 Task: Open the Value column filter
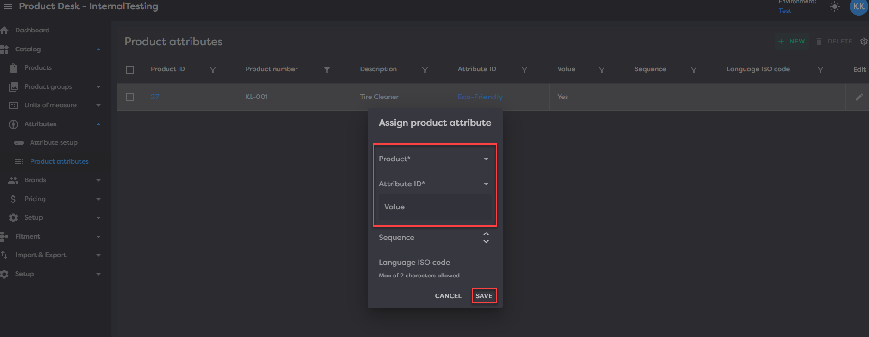point(601,70)
